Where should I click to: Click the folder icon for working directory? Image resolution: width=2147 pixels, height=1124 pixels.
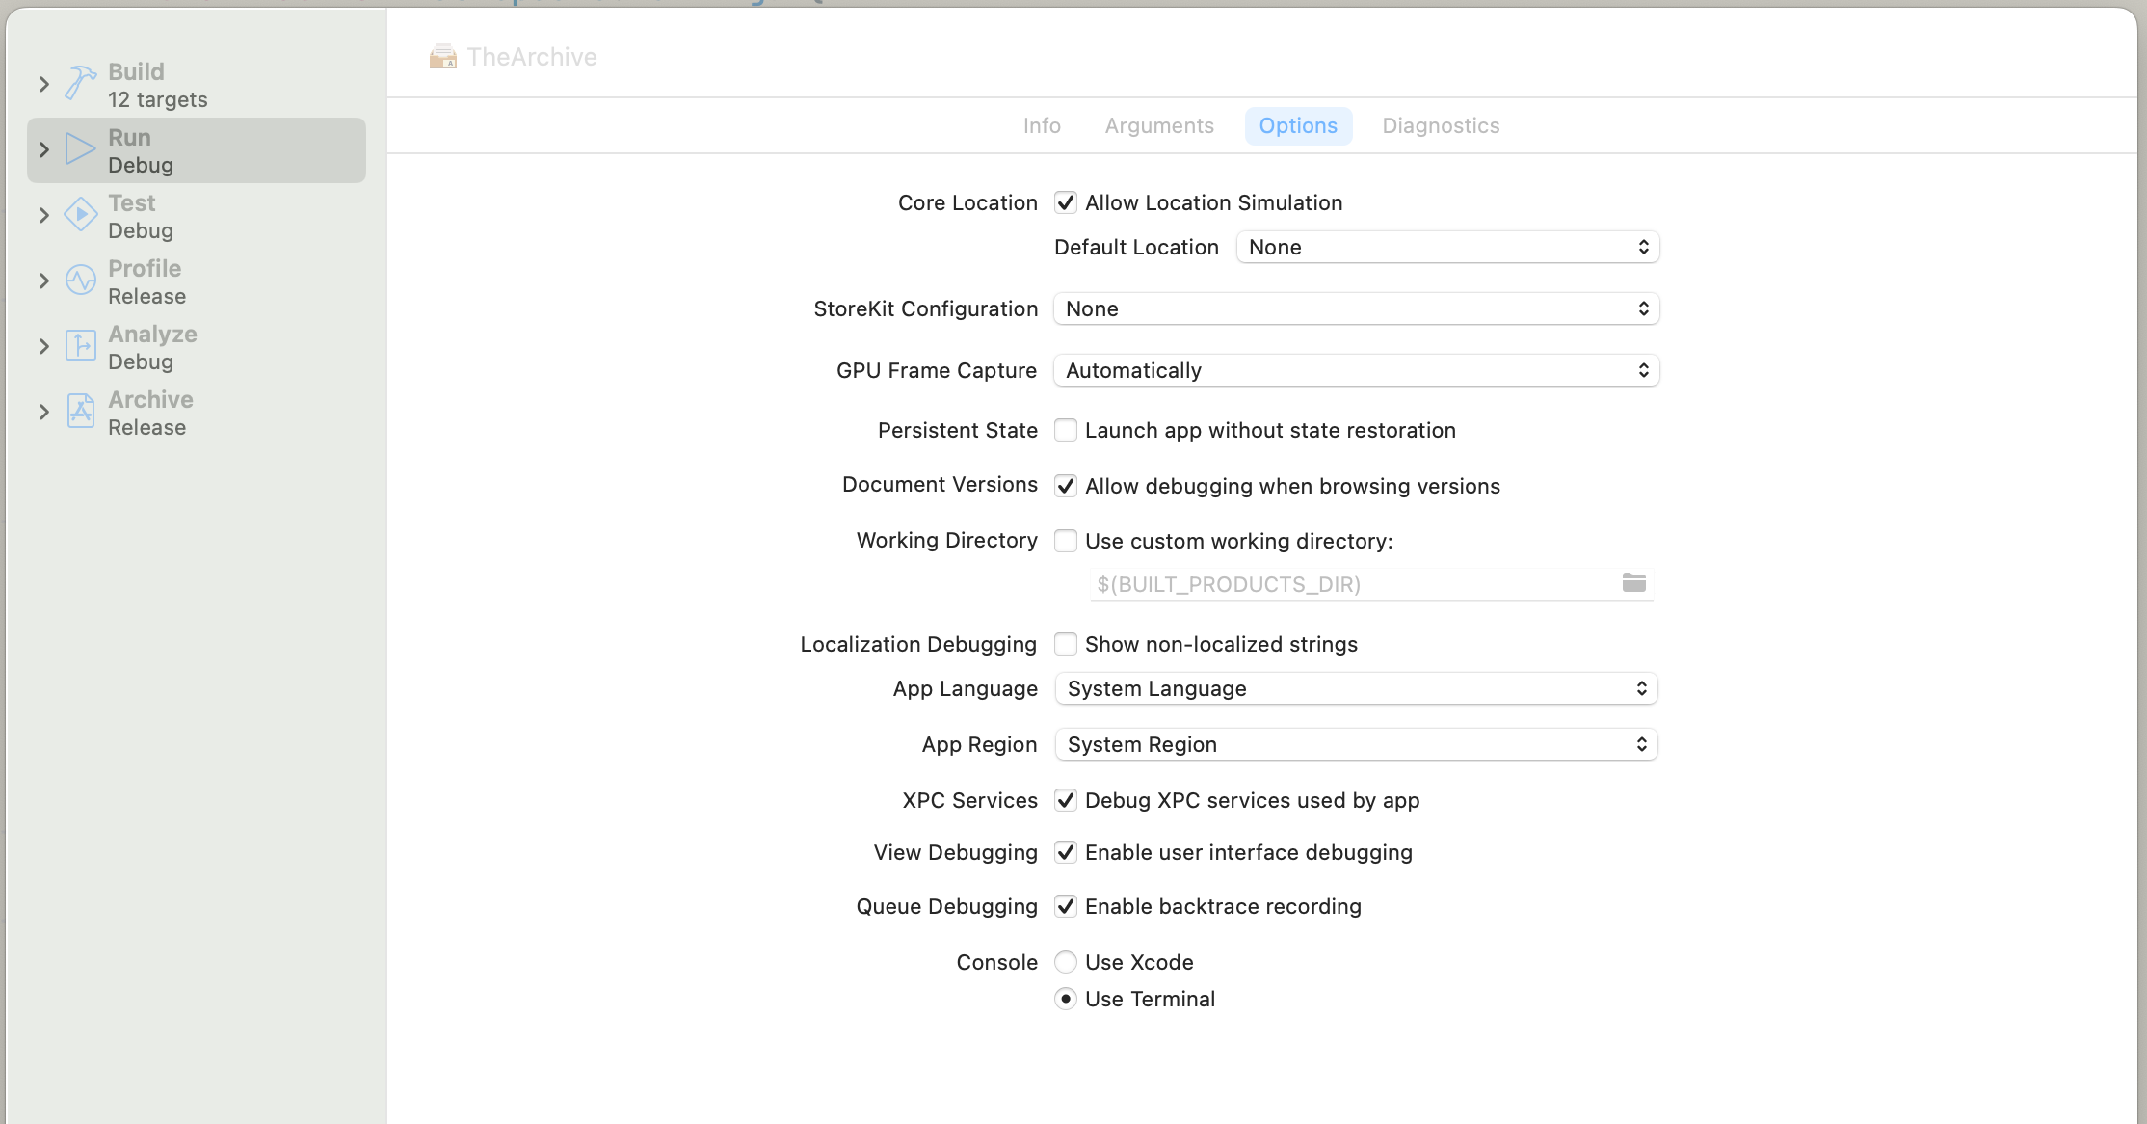pos(1634,582)
